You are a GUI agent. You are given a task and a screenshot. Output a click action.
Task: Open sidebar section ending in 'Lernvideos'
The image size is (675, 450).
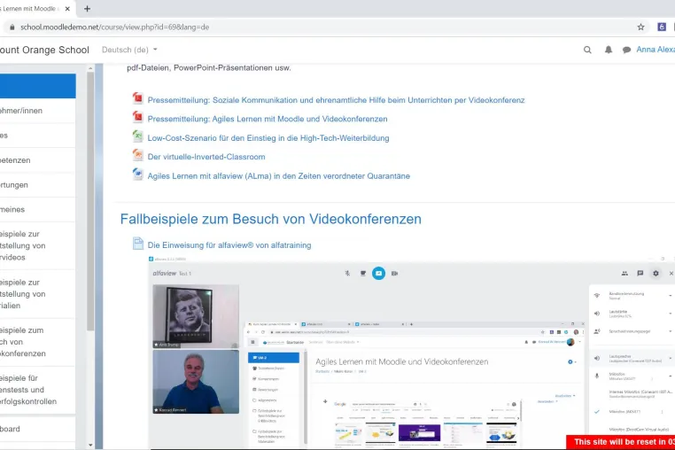pyautogui.click(x=38, y=245)
